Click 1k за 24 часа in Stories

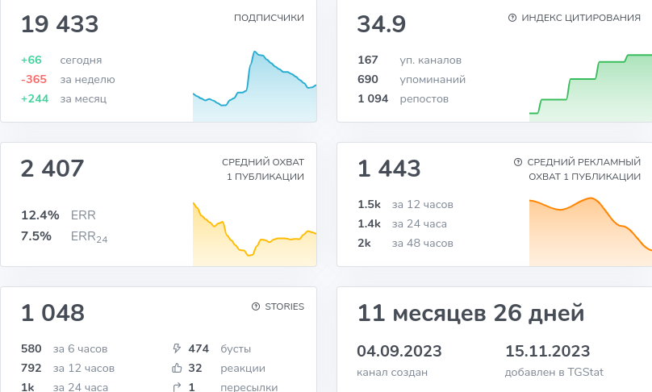point(65,387)
